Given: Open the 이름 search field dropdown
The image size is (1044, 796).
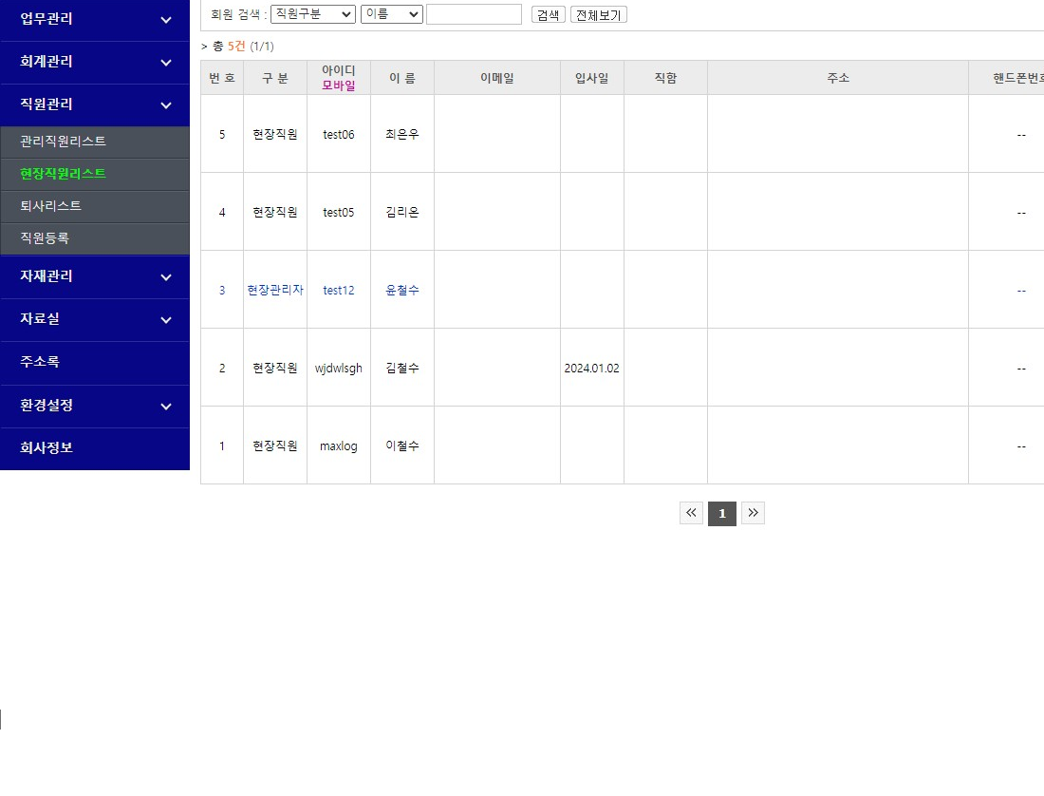Looking at the screenshot, I should [391, 14].
